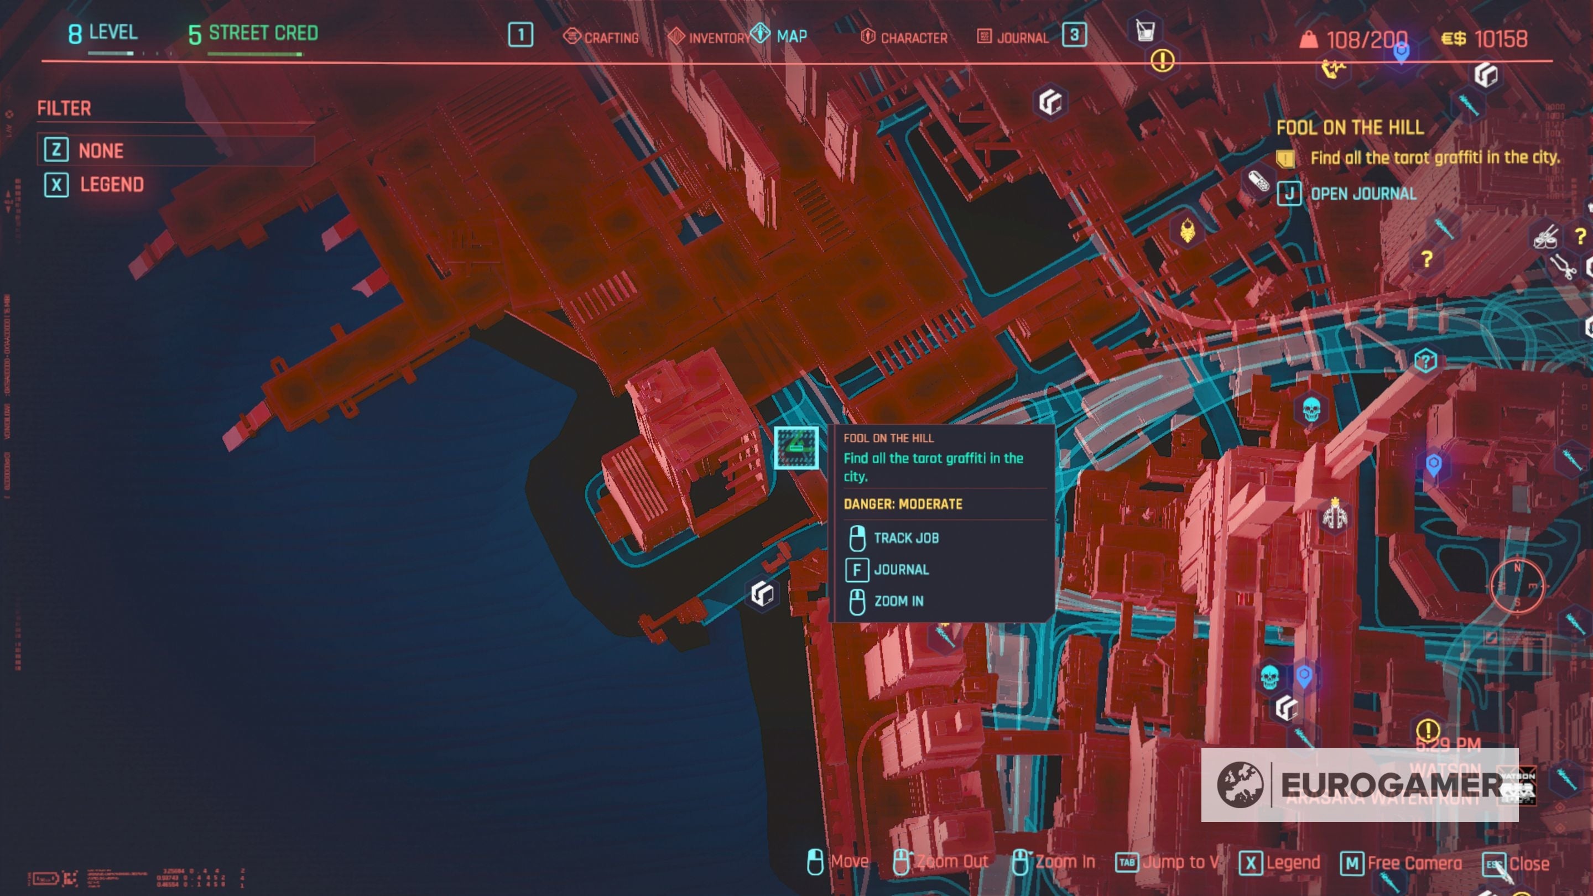
Task: Select blue pin marker northeast of jacket icon
Action: 1434,465
